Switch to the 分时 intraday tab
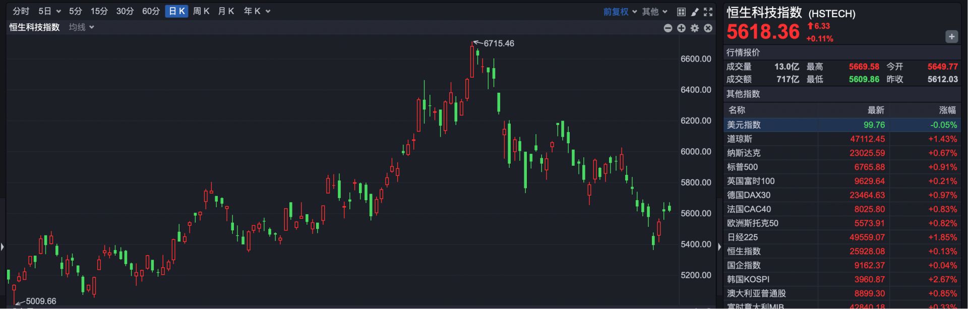 tap(21, 11)
